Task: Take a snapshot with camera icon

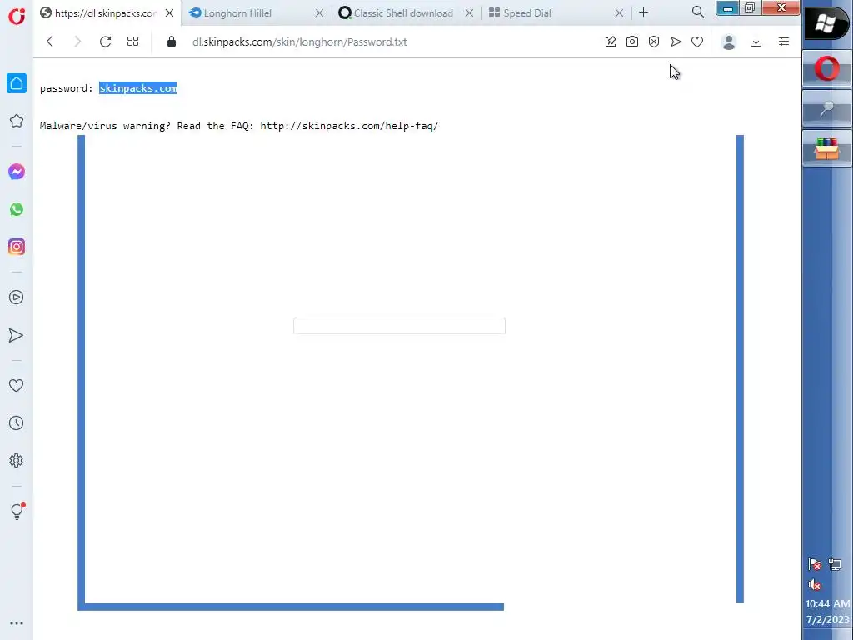Action: coord(632,42)
